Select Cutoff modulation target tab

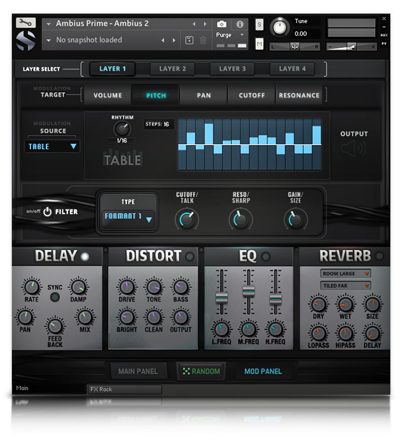coord(252,95)
